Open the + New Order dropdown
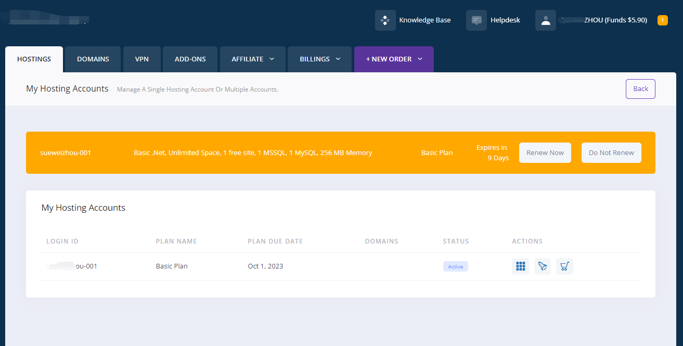Viewport: 683px width, 346px height. pyautogui.click(x=394, y=59)
